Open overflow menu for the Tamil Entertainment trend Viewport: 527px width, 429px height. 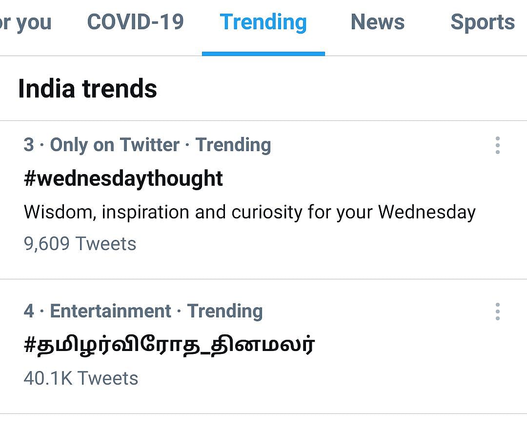(x=497, y=311)
